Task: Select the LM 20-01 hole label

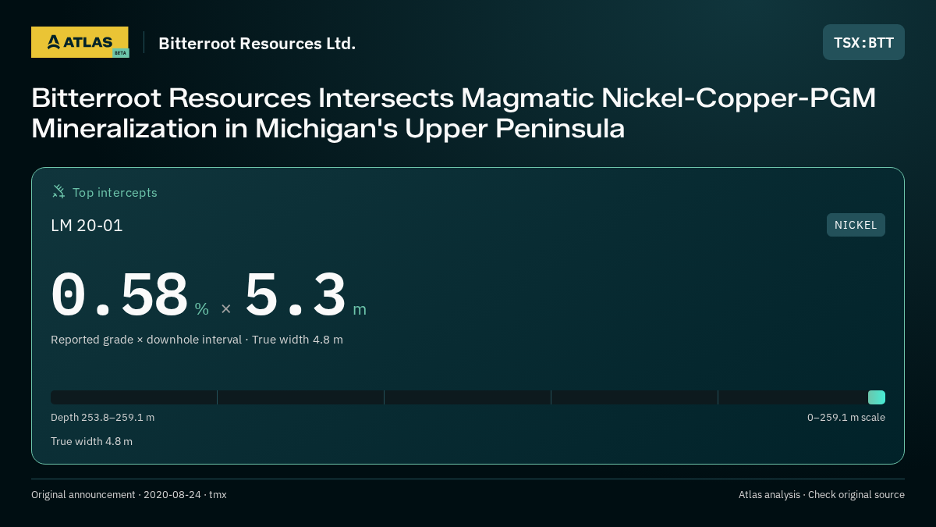Action: (x=87, y=226)
